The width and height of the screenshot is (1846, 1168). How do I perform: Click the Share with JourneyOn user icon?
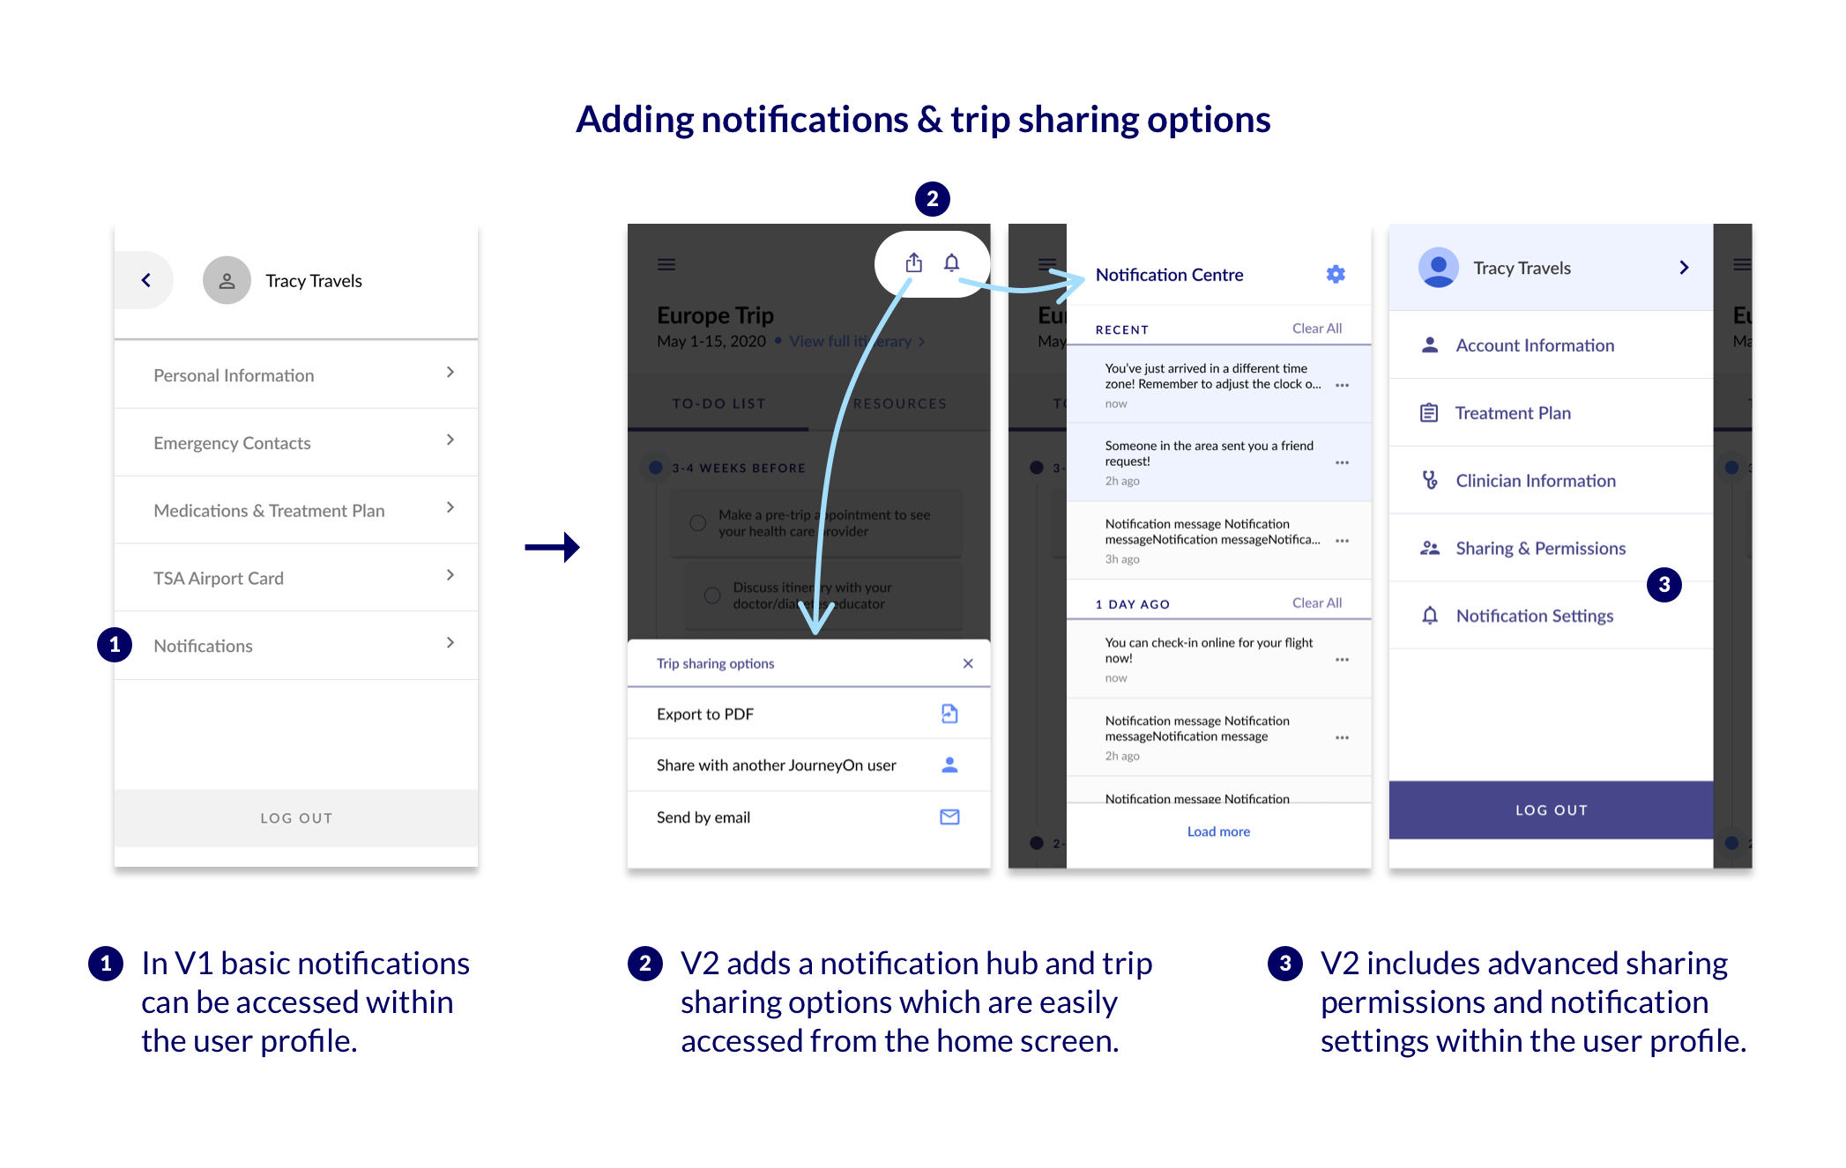(950, 766)
